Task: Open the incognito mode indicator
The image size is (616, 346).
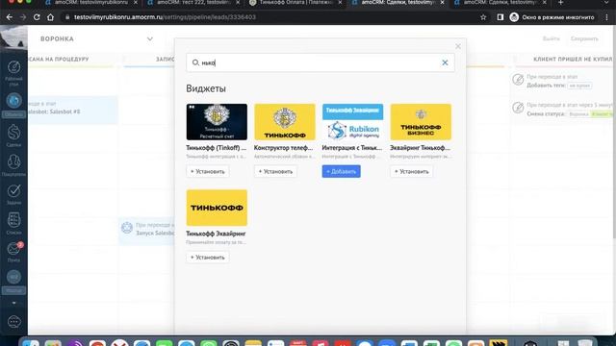Action: click(552, 17)
